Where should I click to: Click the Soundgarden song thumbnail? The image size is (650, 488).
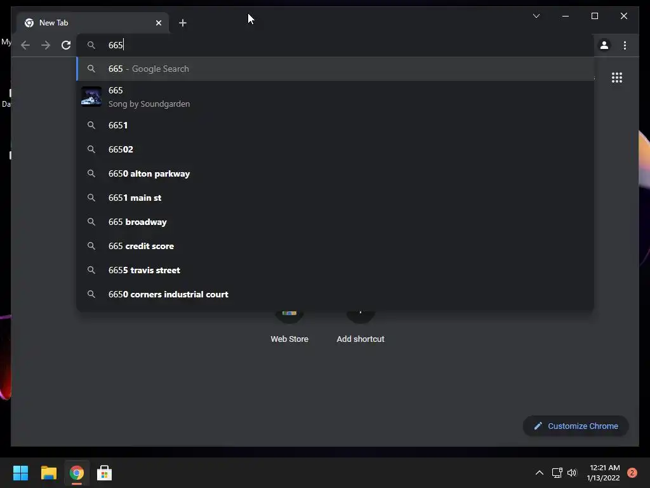tap(91, 97)
